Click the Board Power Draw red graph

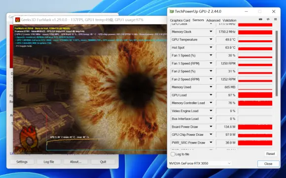[255, 127]
